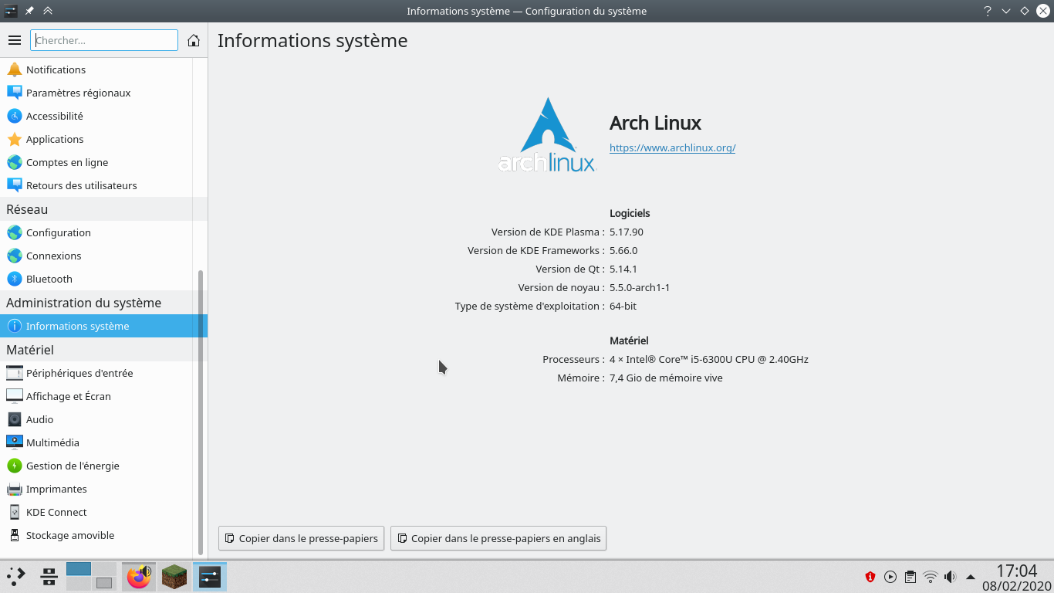Click the 7,4 Gio memory text
This screenshot has width=1054, height=593.
coord(666,378)
